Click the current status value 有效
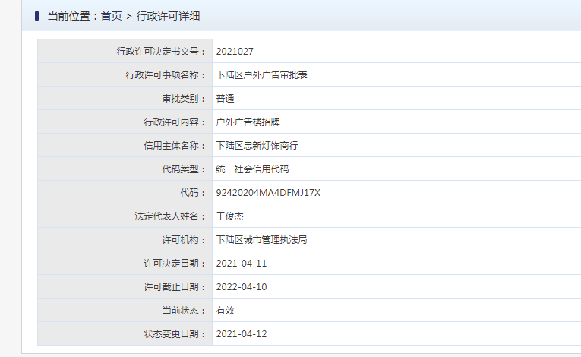This screenshot has height=357, width=581. click(x=226, y=311)
